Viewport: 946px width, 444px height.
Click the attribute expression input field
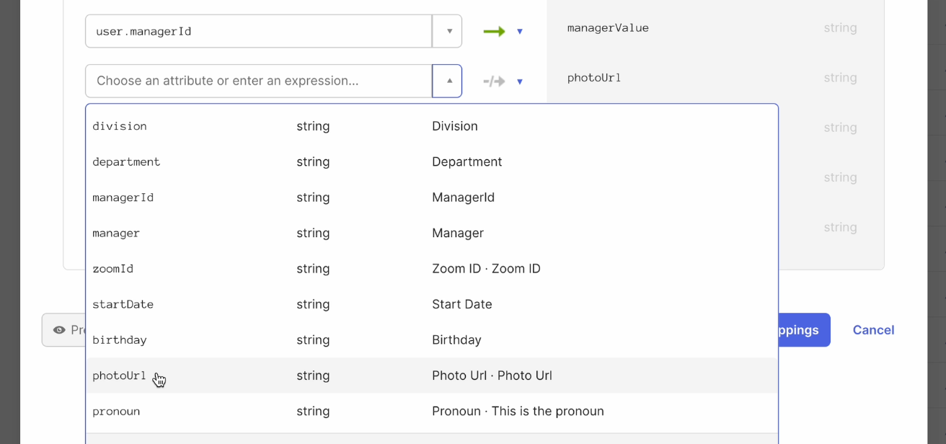[x=258, y=81]
